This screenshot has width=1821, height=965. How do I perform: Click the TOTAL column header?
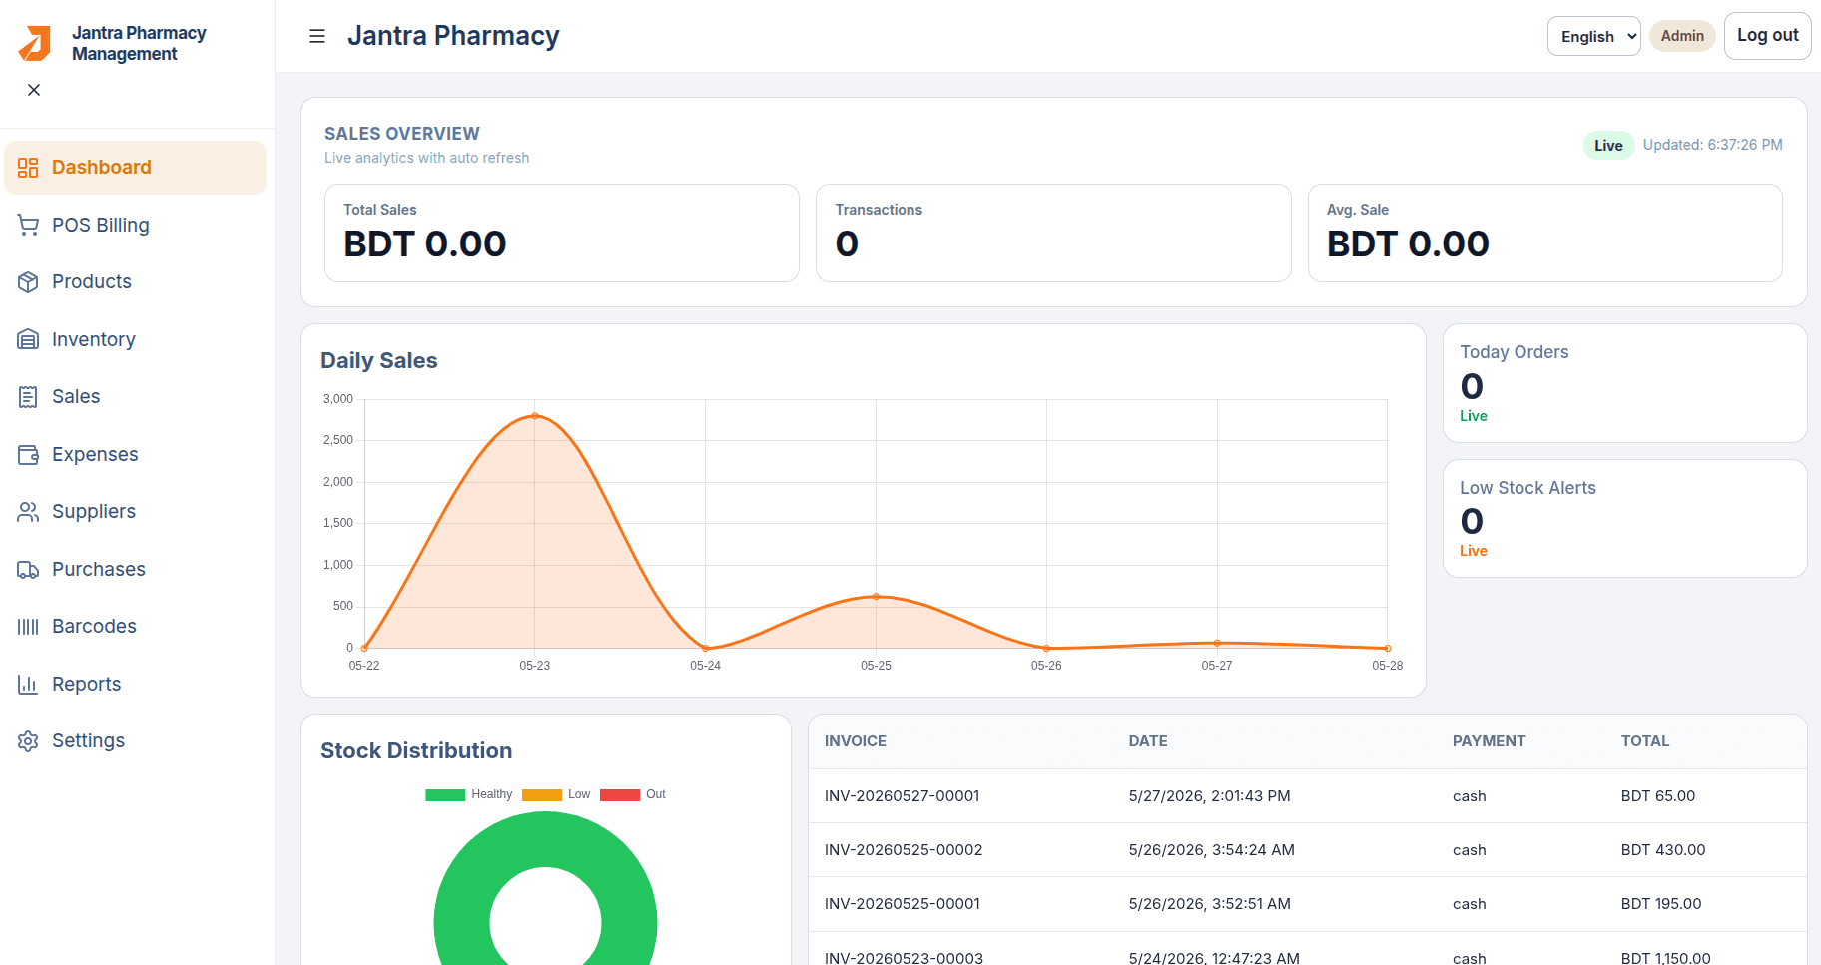coord(1645,741)
